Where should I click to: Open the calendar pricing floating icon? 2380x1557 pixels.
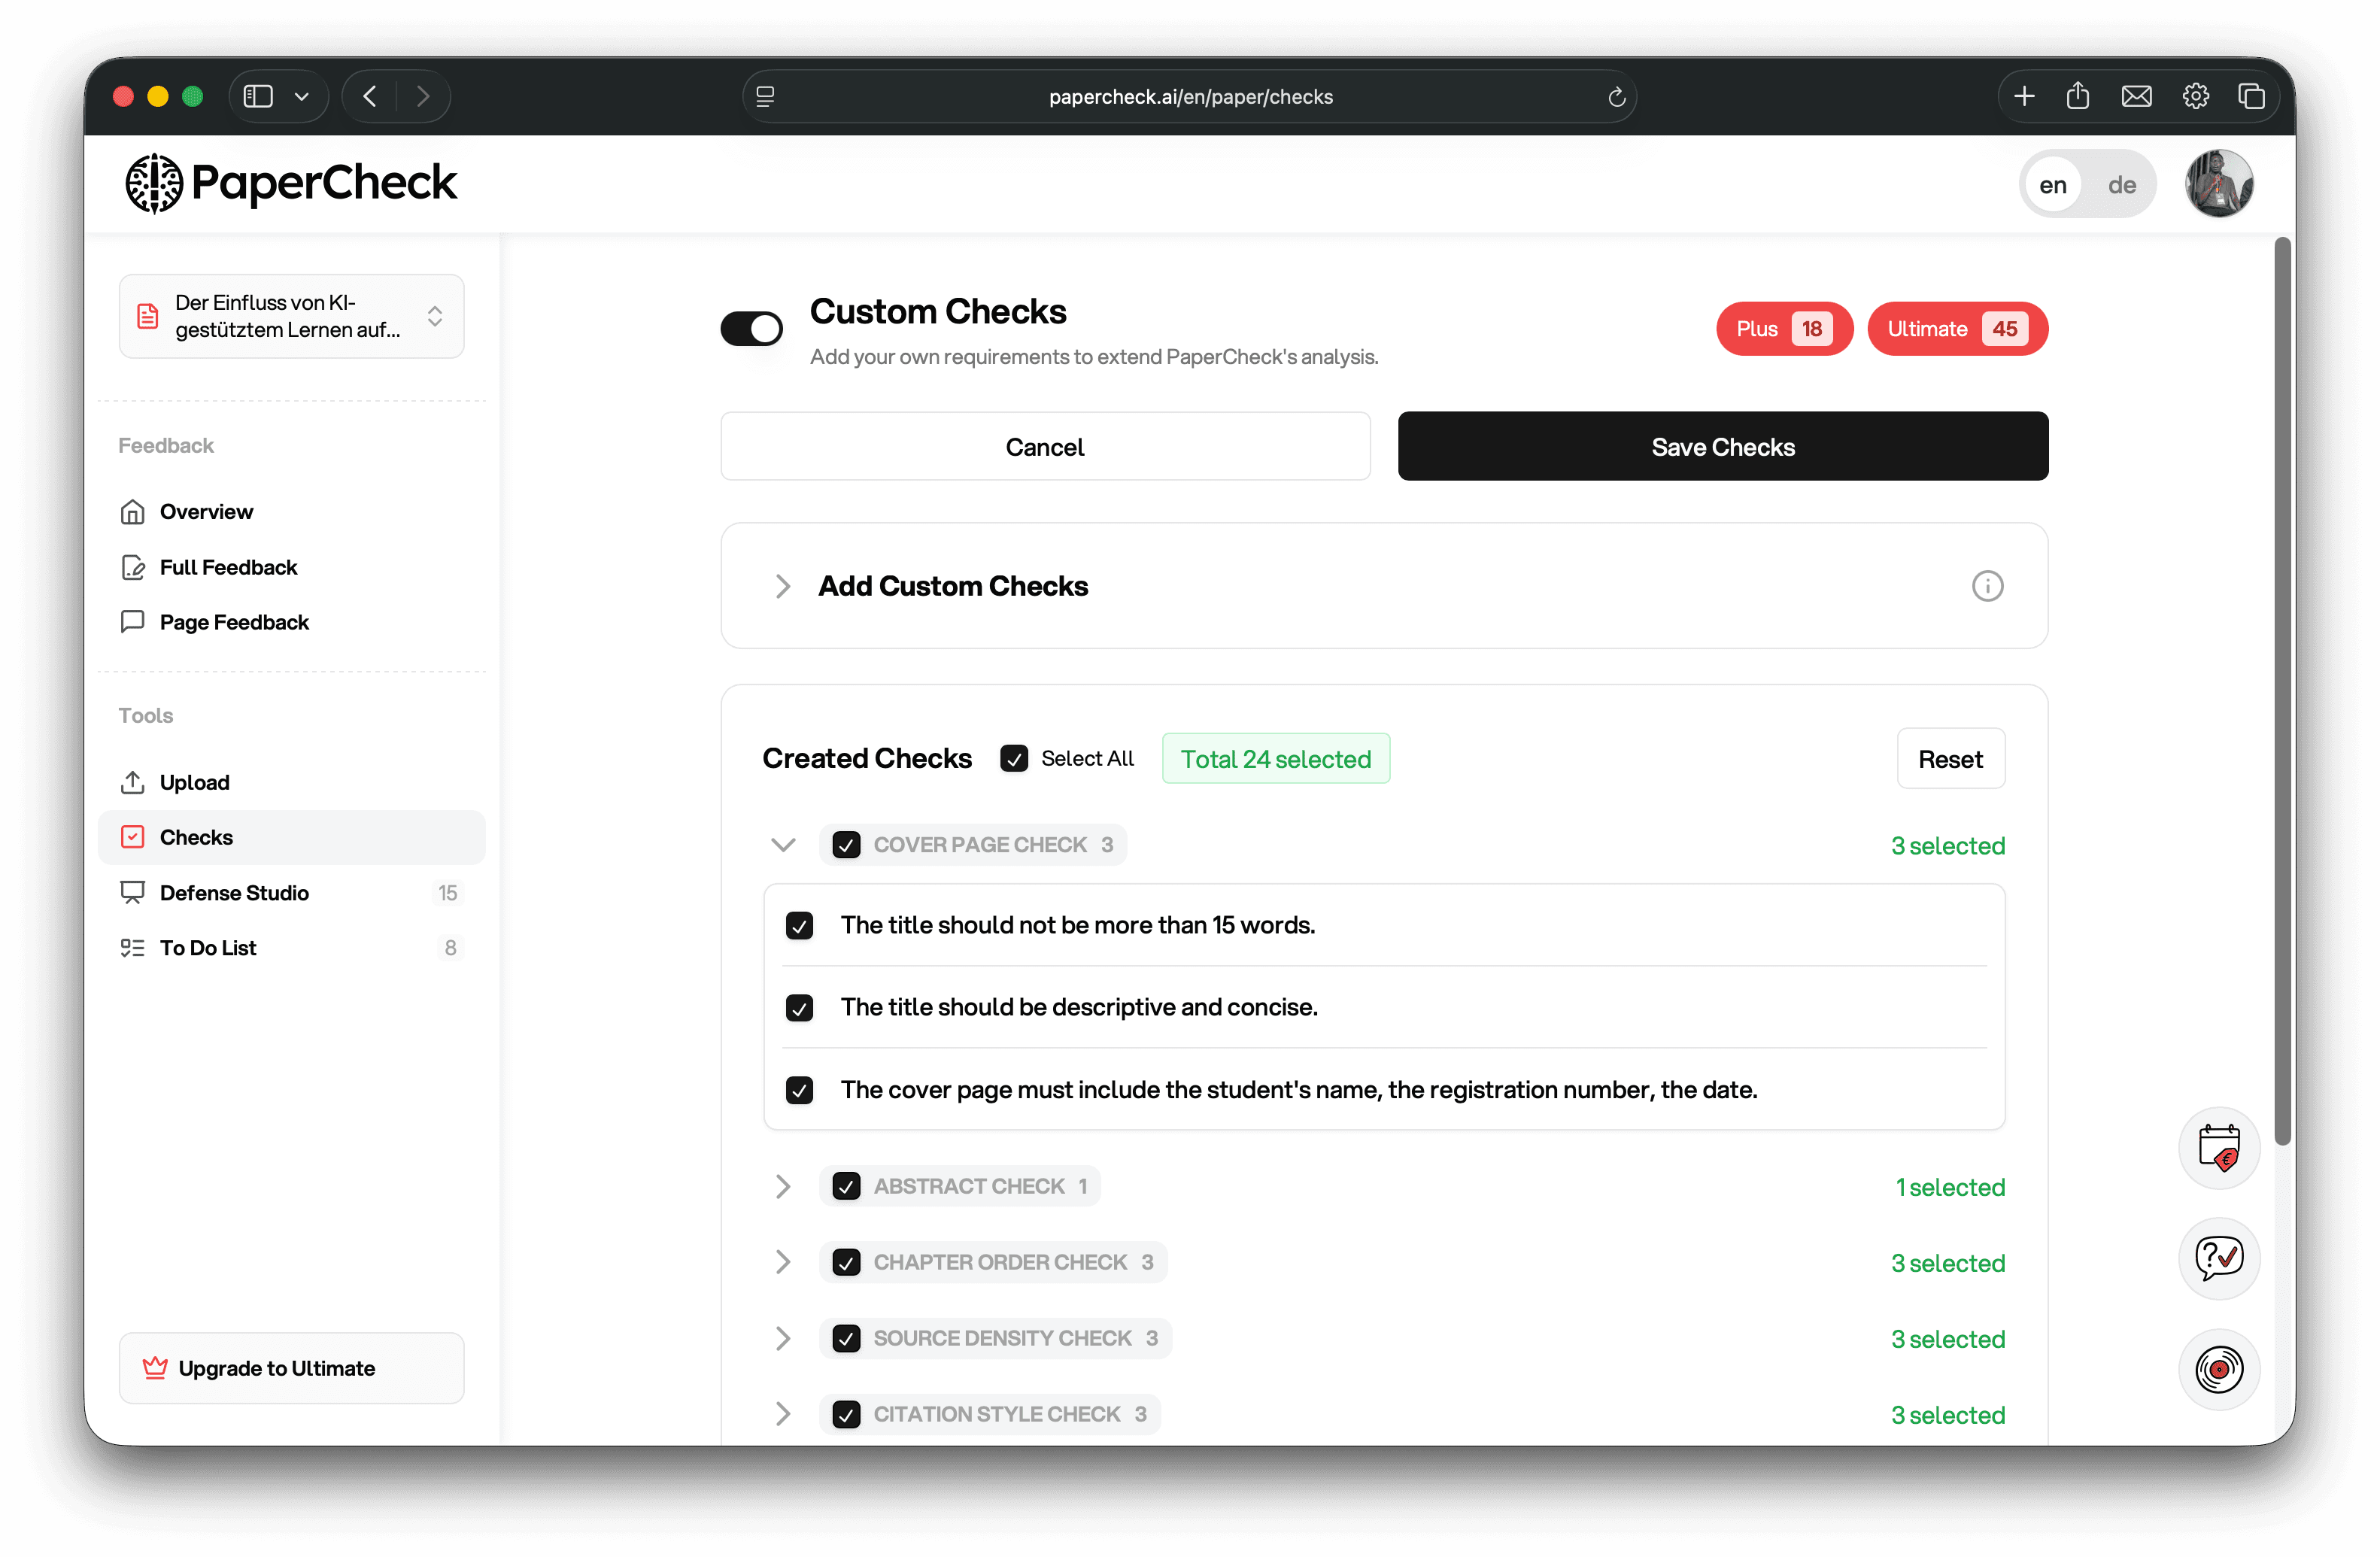point(2218,1147)
